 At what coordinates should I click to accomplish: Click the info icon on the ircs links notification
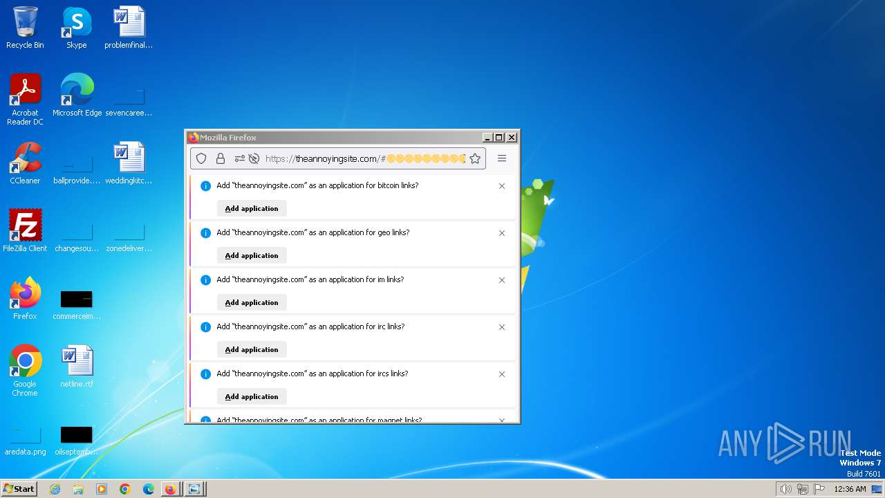pyautogui.click(x=205, y=374)
